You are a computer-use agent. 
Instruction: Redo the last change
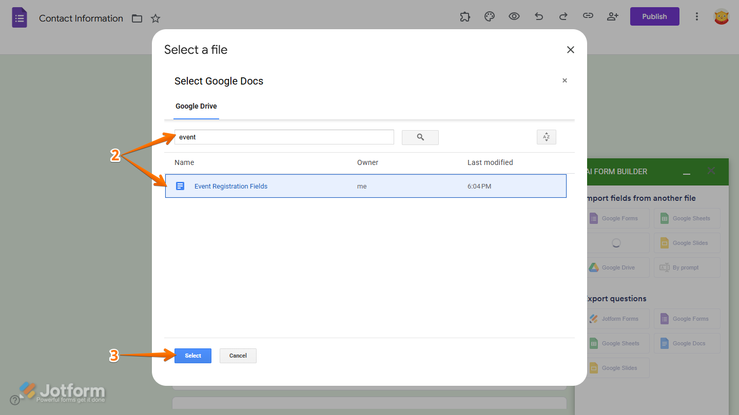[x=563, y=16]
